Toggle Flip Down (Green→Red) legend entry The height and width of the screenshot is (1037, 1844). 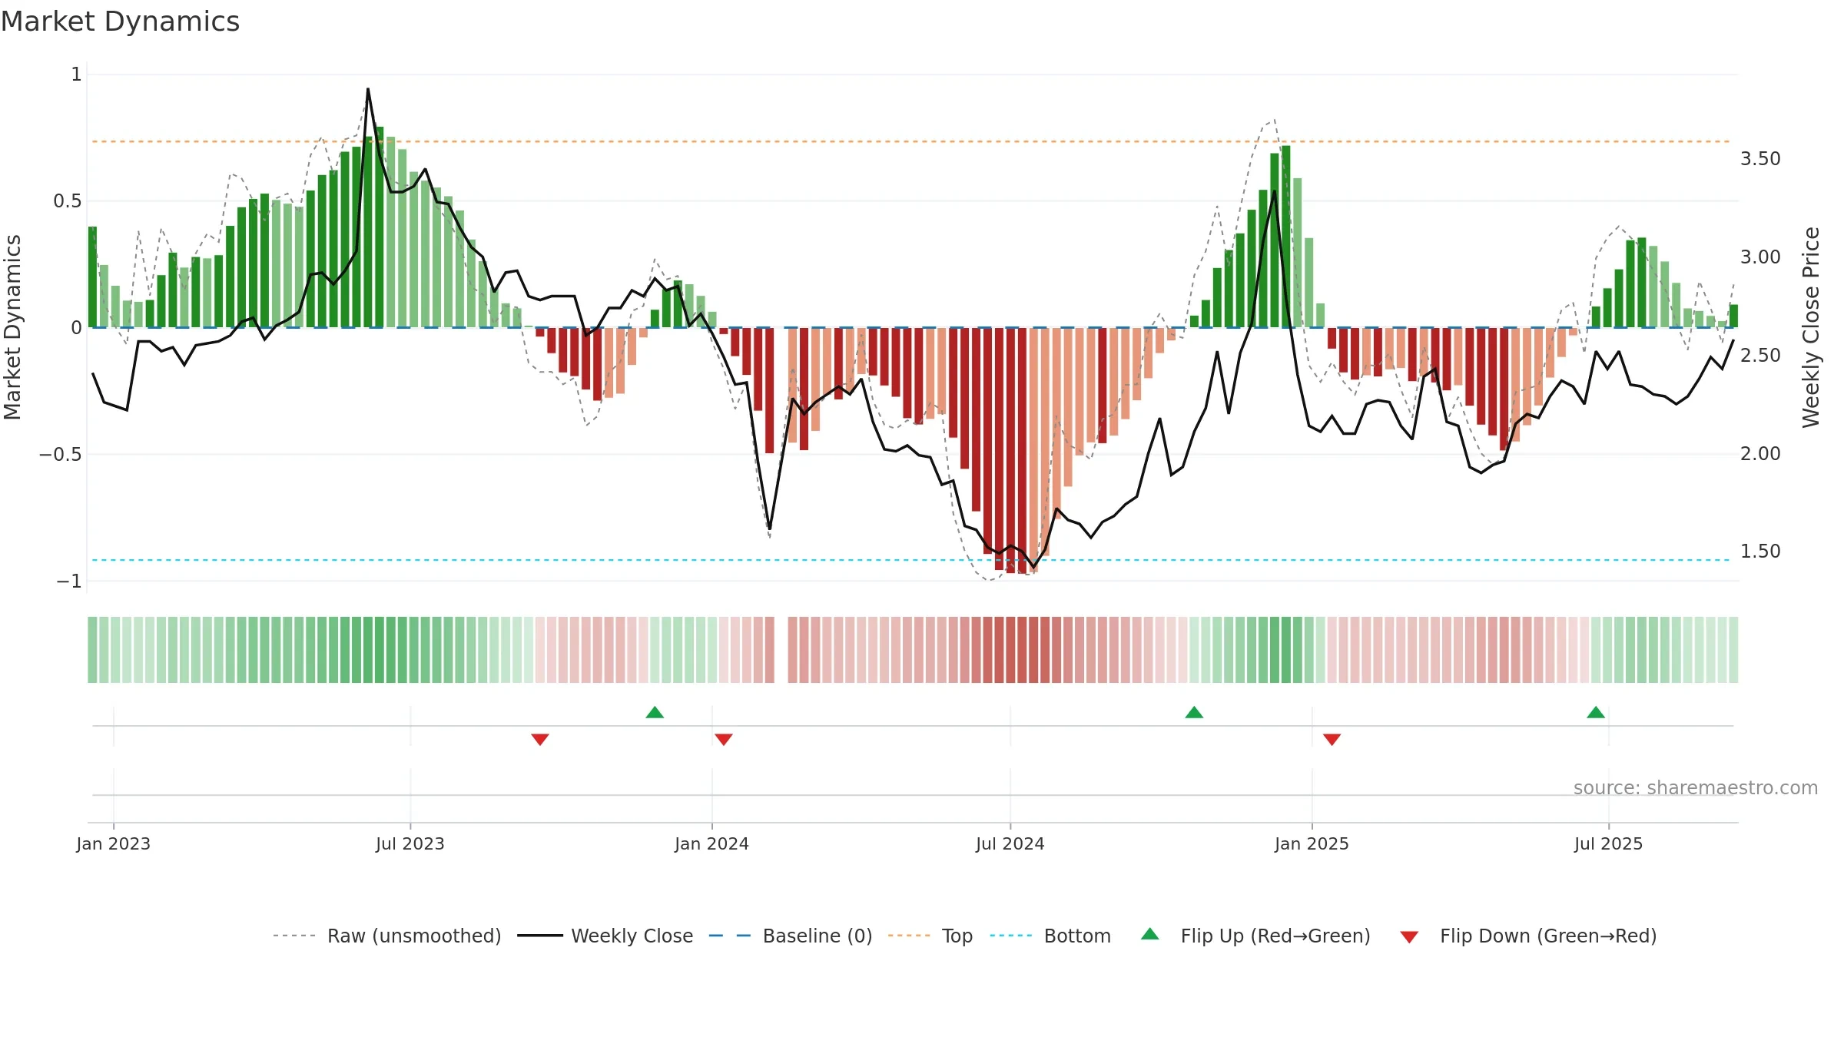coord(1528,936)
